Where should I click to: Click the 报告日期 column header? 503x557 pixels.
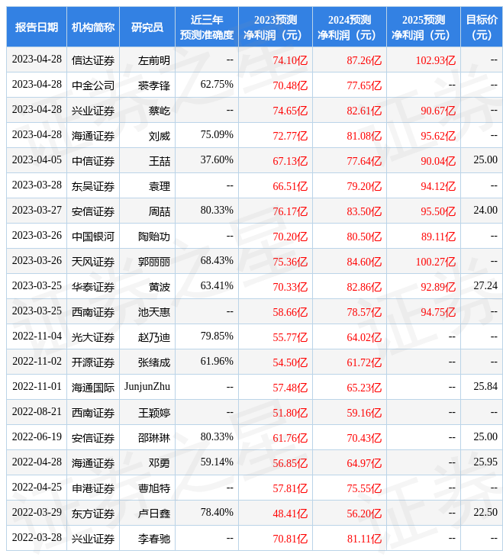tap(37, 27)
